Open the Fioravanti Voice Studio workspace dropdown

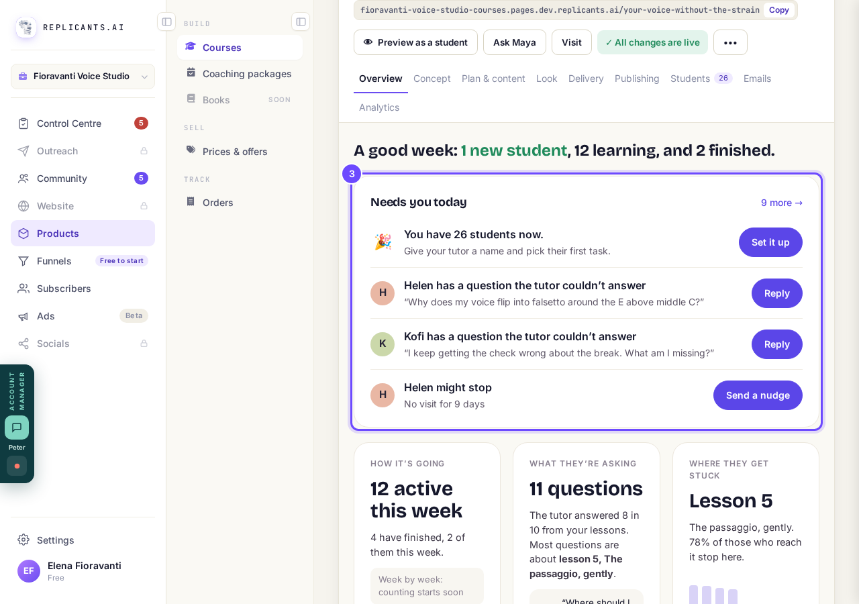(x=83, y=77)
